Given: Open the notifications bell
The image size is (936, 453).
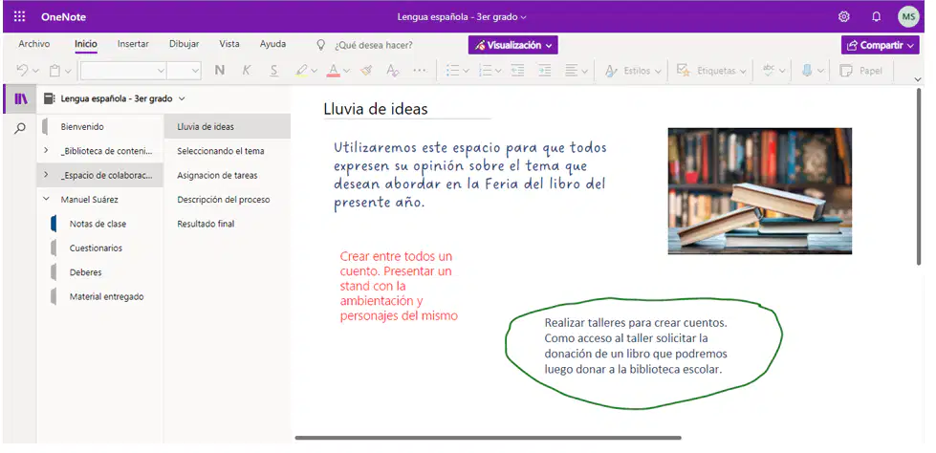Looking at the screenshot, I should click(876, 16).
